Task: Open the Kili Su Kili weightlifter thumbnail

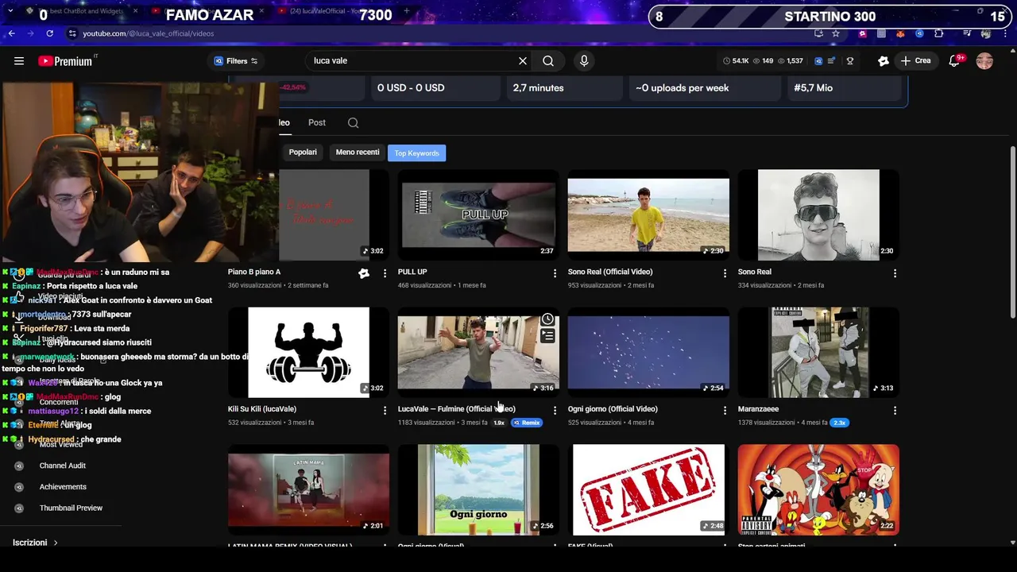Action: coord(308,352)
